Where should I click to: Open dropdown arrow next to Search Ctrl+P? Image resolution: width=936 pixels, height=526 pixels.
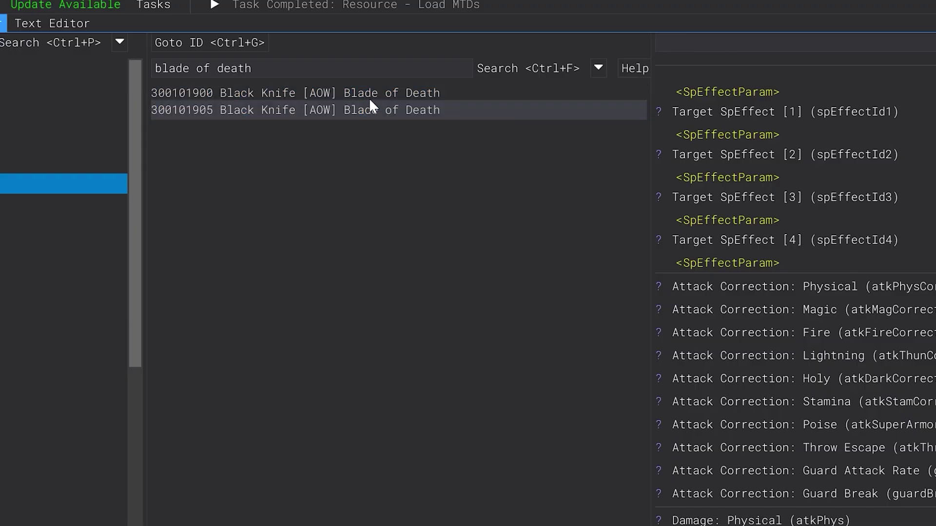119,42
